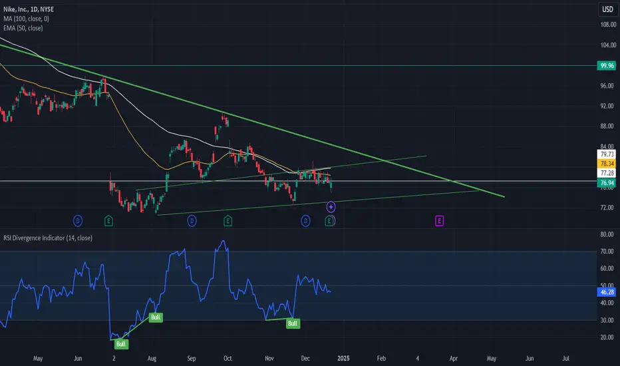Image resolution: width=620 pixels, height=366 pixels.
Task: Click the dividend D marker above June
Action: (78, 221)
